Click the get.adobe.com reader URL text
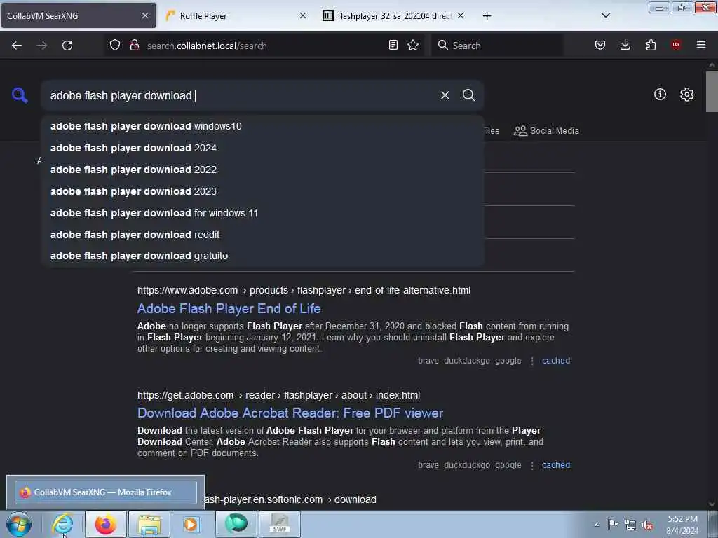Viewport: 718px width, 538px height. click(278, 395)
